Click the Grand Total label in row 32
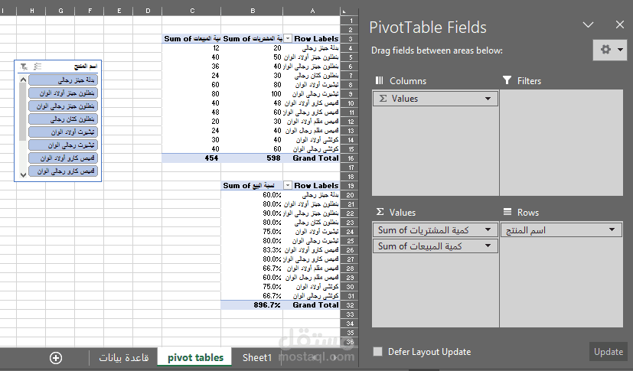This screenshot has height=371, width=633. coord(312,305)
